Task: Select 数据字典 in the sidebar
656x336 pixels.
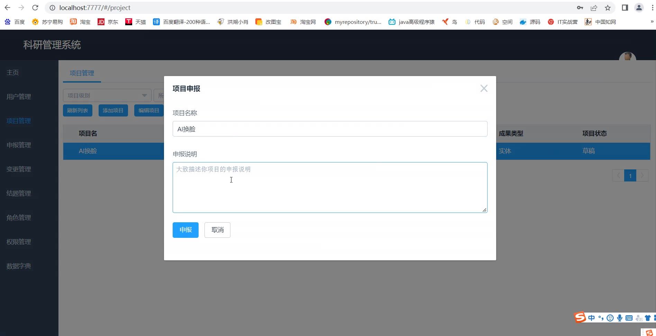Action: coord(19,266)
